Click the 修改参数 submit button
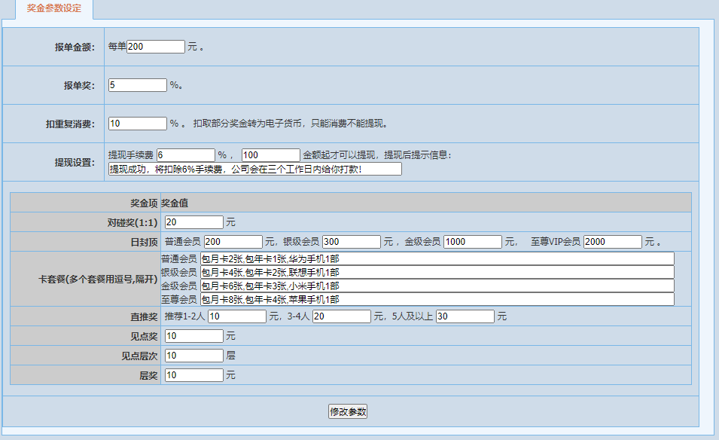This screenshot has height=440, width=719. [348, 411]
